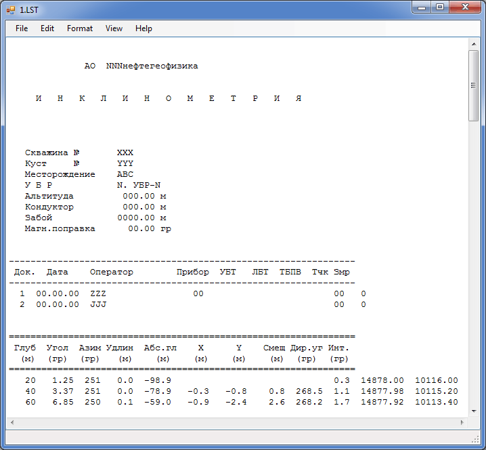The image size is (486, 450).
Task: Place cursor on ИНКЛИНОМЕТРИЯ heading
Action: [168, 99]
